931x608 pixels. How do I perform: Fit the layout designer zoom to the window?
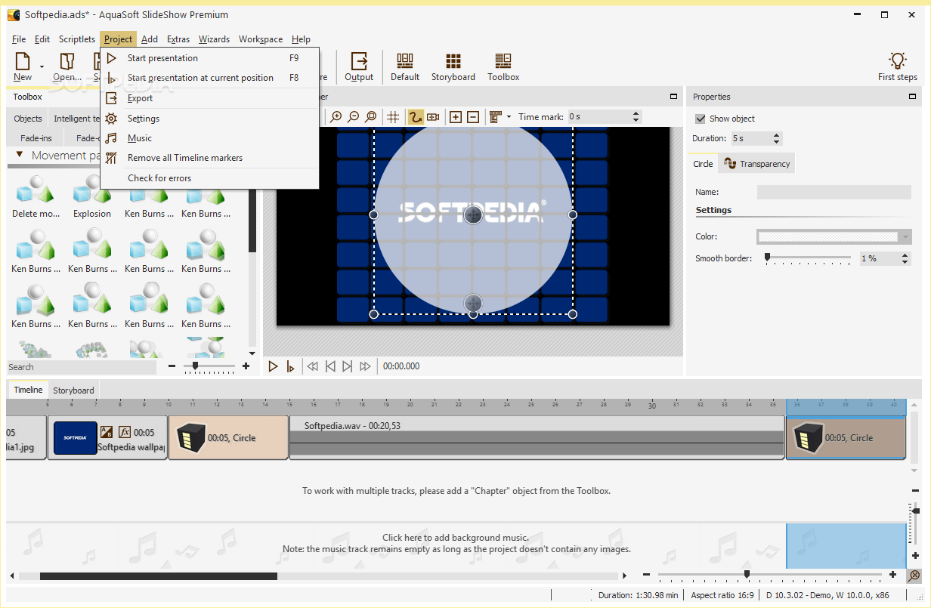[x=370, y=117]
